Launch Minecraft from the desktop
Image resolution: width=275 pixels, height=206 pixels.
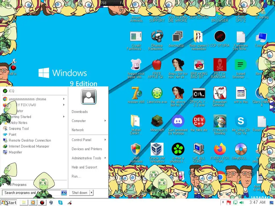tap(157, 121)
